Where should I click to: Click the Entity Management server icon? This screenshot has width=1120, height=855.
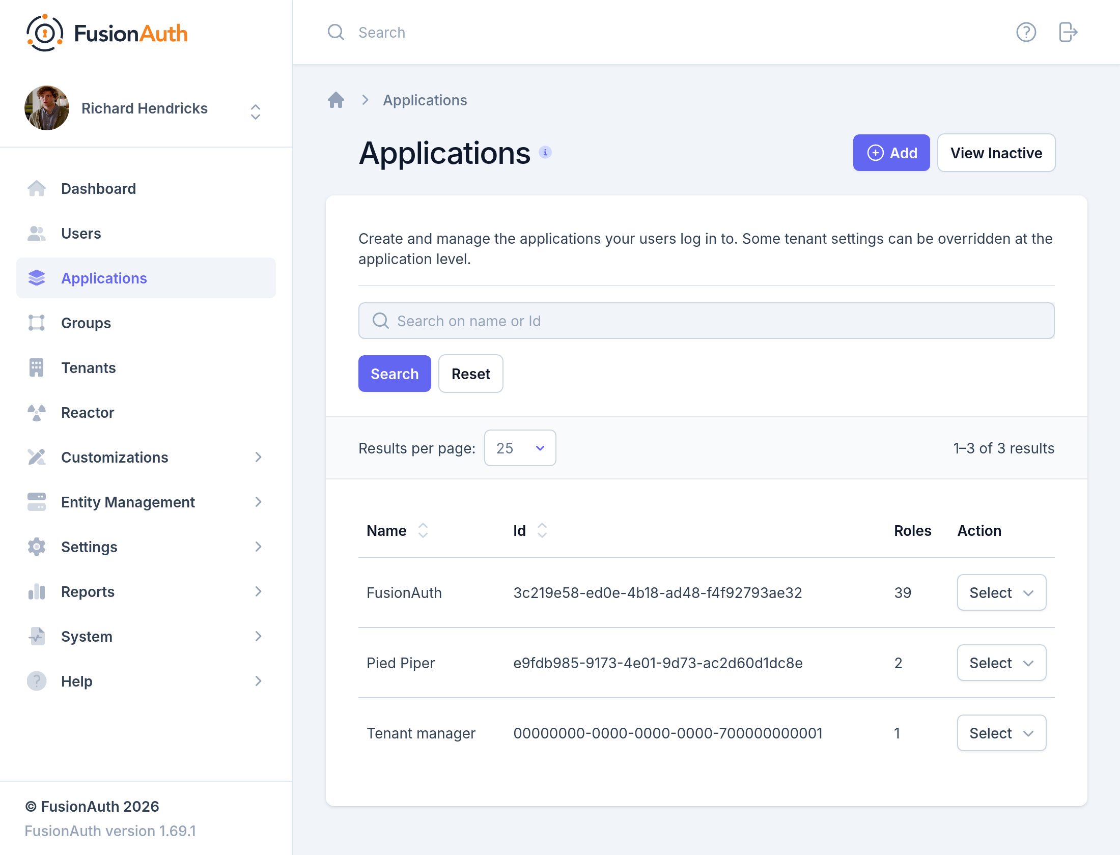[x=37, y=502]
